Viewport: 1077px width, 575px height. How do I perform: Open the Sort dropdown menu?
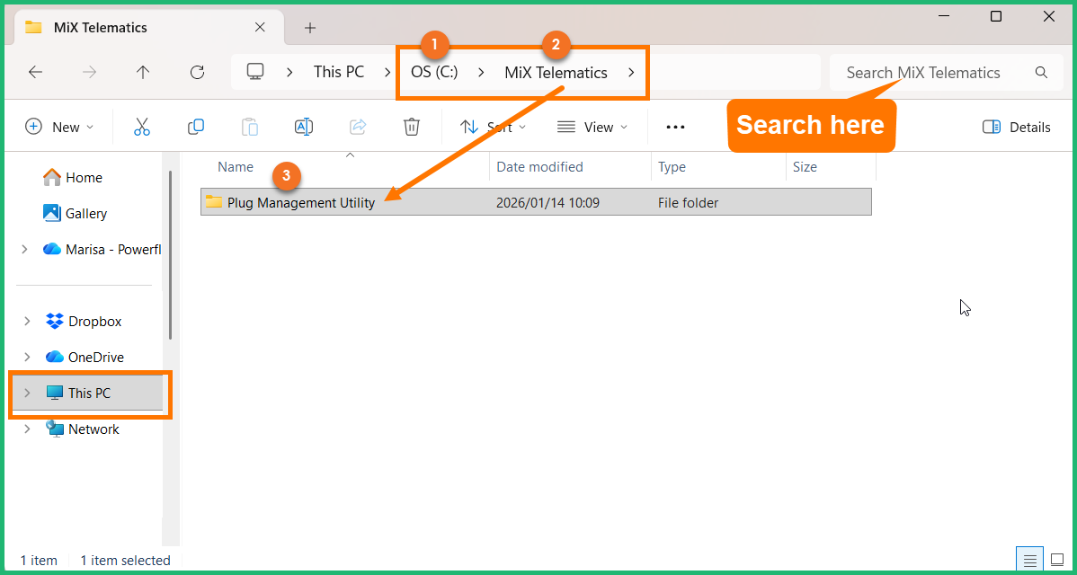click(x=493, y=127)
